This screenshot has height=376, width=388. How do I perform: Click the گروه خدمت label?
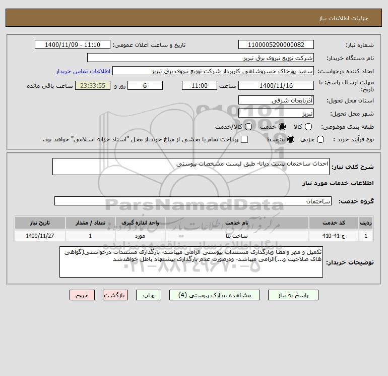(x=356, y=201)
